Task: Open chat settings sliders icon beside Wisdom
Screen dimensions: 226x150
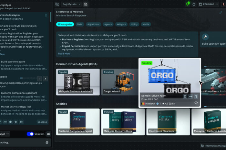Action: pyautogui.click(x=48, y=134)
